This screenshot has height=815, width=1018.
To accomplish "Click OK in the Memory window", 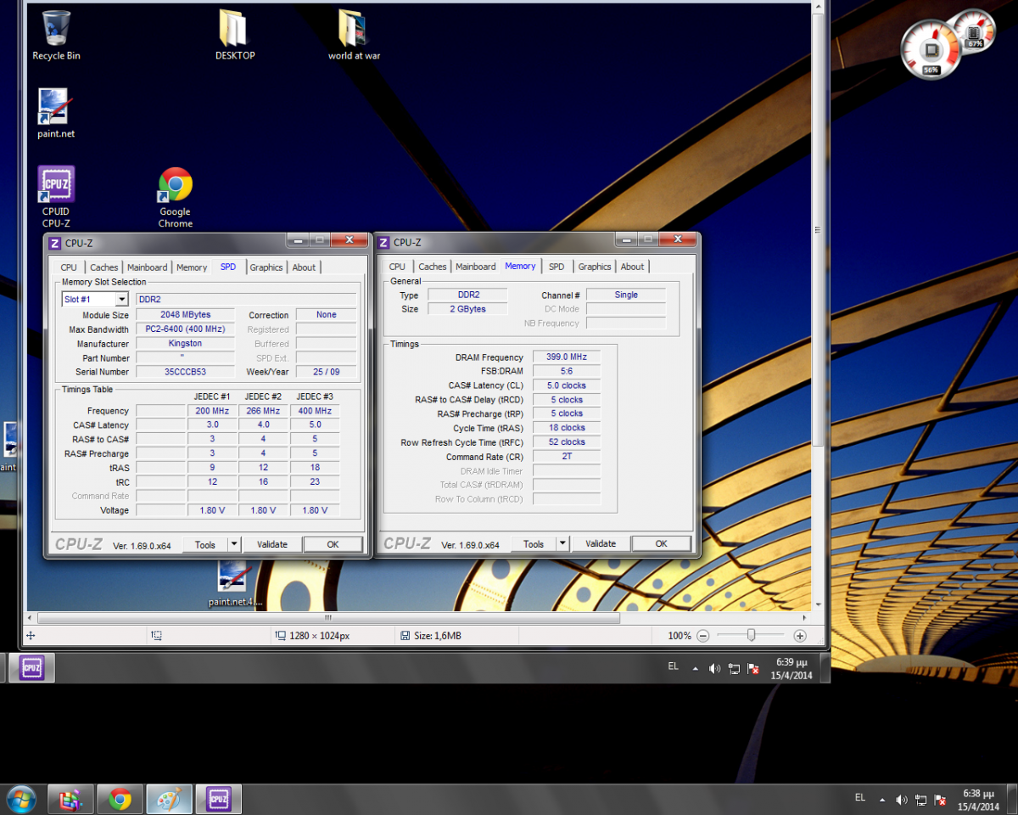I will 661,543.
